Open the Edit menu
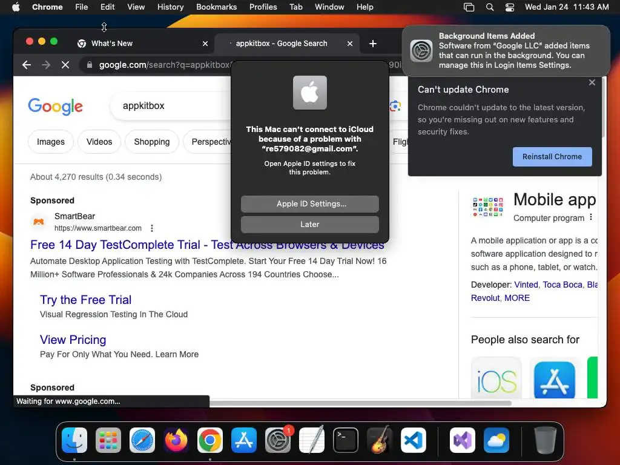This screenshot has height=465, width=620. (x=107, y=7)
